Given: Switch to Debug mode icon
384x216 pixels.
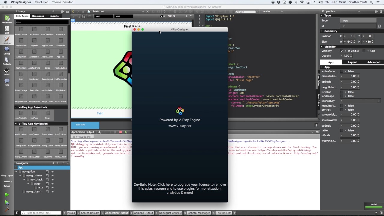Looking at the screenshot, I should [7, 50].
